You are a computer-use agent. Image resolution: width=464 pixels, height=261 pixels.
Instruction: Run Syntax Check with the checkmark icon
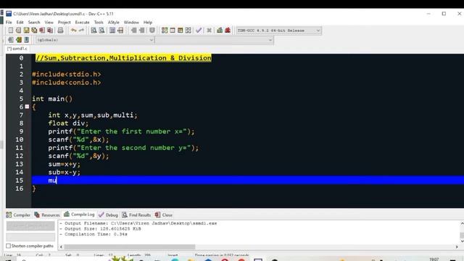click(x=199, y=30)
